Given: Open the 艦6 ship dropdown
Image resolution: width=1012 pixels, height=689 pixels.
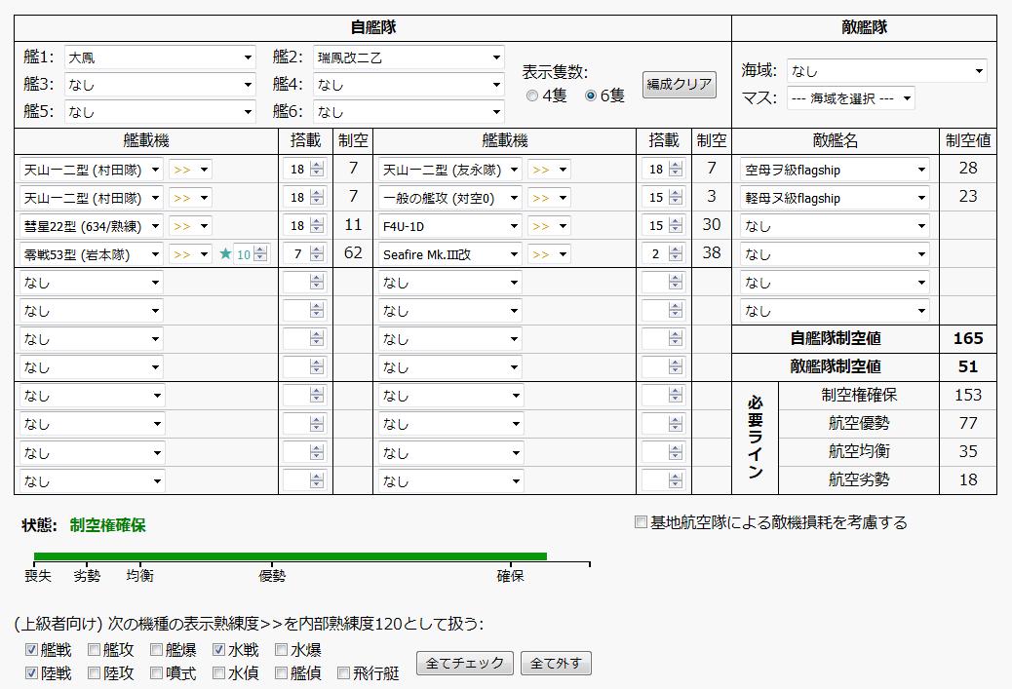Looking at the screenshot, I should click(x=409, y=112).
